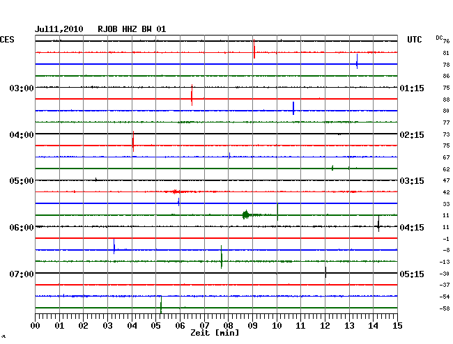The height and width of the screenshot is (344, 453).
Task: Click green seismic event burst between minutes 08 and 09
Action: pyautogui.click(x=245, y=214)
